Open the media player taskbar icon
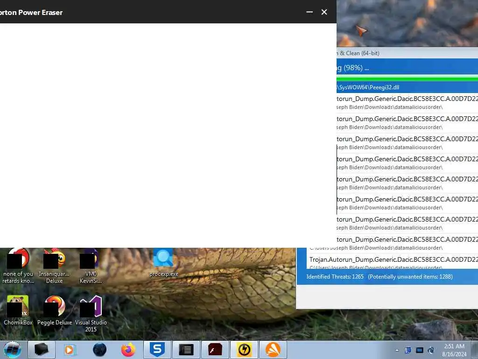 70,350
